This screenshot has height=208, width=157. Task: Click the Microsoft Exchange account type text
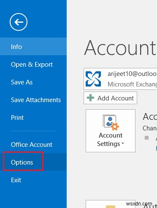coord(132,84)
